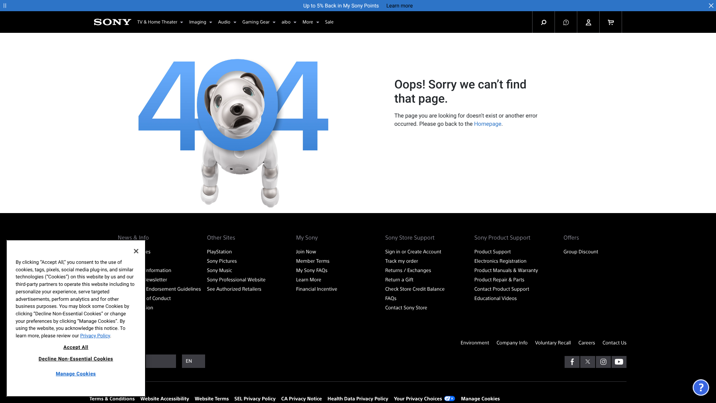Open the aibo navigation menu
The image size is (716, 403).
[289, 22]
